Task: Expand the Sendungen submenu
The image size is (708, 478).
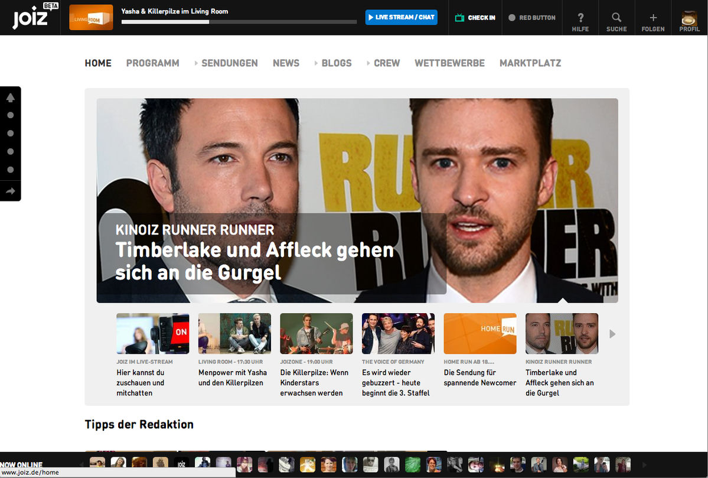Action: tap(197, 63)
